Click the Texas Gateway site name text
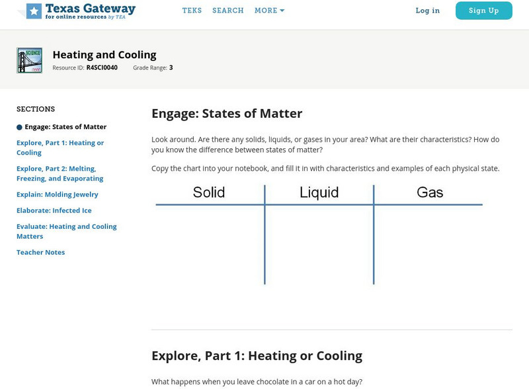This screenshot has width=529, height=389. [x=90, y=9]
